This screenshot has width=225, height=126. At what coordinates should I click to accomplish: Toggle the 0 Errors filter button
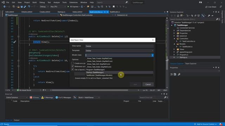point(34,97)
